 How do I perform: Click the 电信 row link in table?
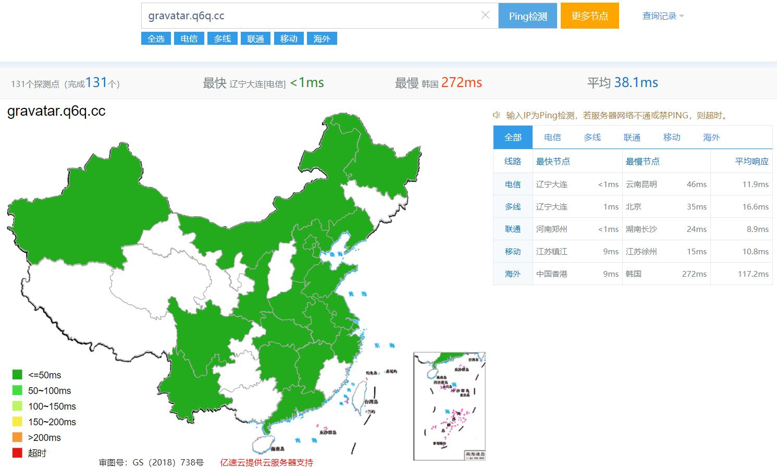[513, 184]
